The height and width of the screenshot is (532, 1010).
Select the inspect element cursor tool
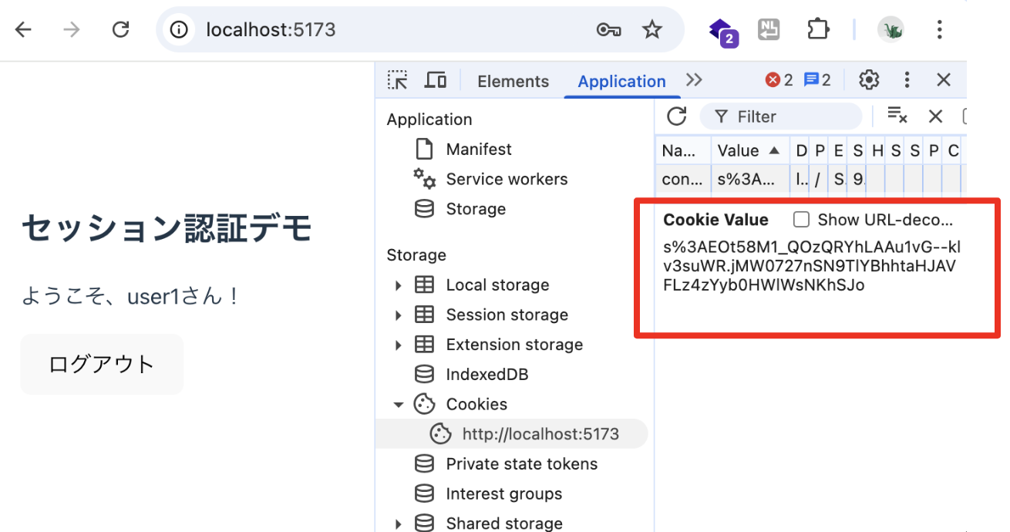click(397, 79)
